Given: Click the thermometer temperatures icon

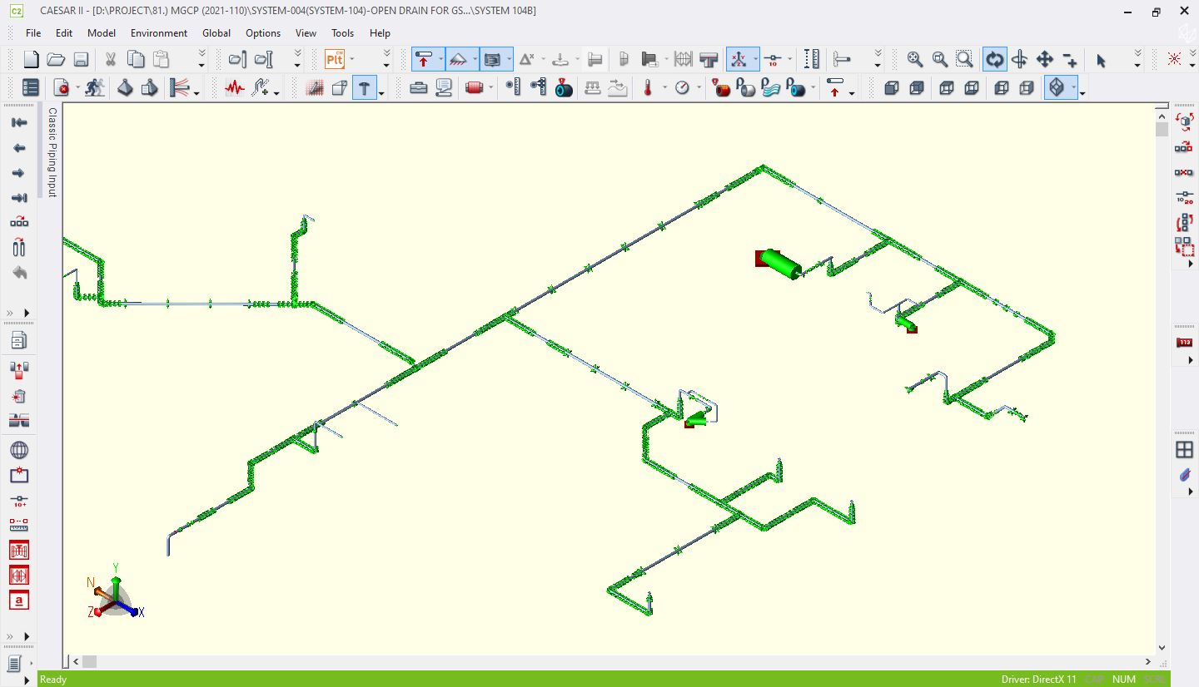Looking at the screenshot, I should point(648,87).
